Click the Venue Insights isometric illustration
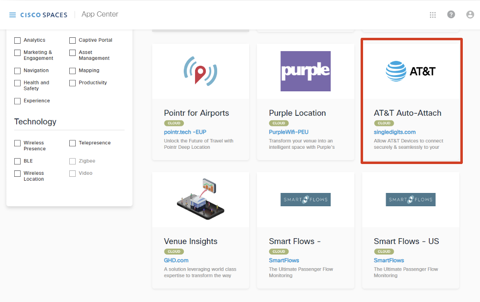The image size is (480, 302). coord(200,199)
